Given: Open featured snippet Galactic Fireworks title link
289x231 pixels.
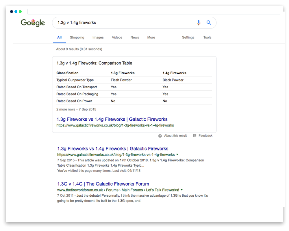Looking at the screenshot, I should tap(112, 119).
